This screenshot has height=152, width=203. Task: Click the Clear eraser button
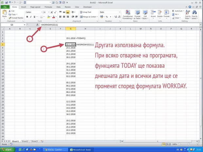point(176,18)
